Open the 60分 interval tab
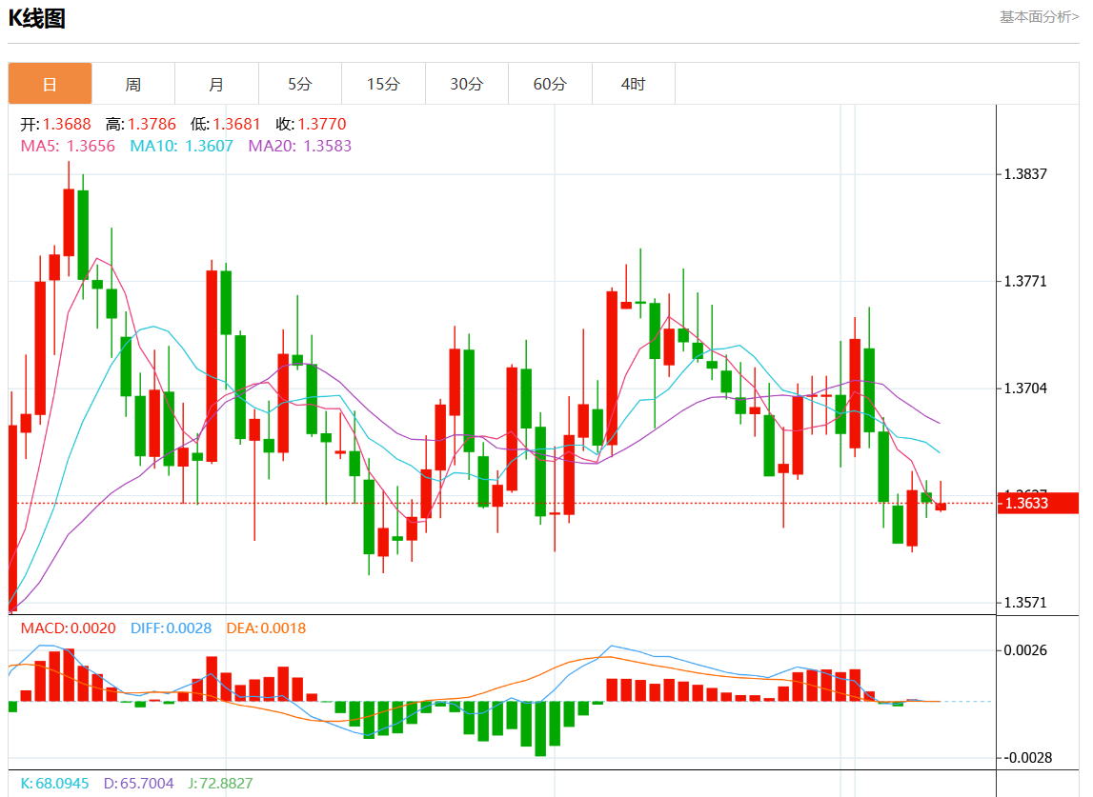Image resolution: width=1093 pixels, height=797 pixels. [550, 84]
